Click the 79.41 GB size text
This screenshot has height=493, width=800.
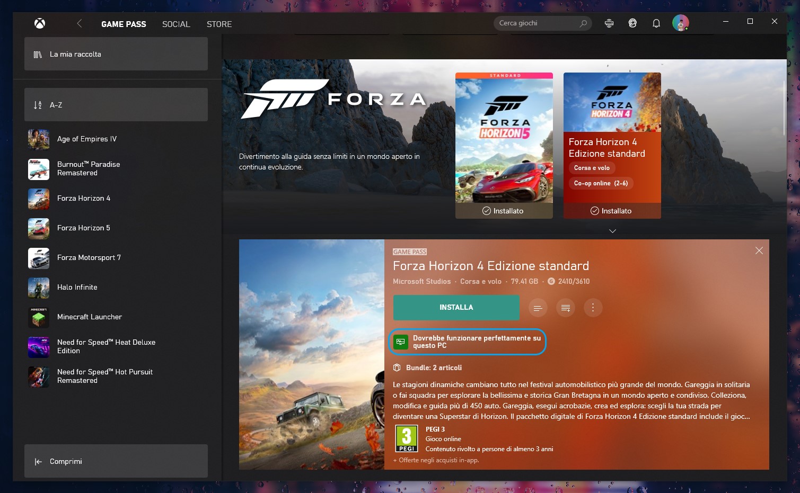pyautogui.click(x=524, y=282)
